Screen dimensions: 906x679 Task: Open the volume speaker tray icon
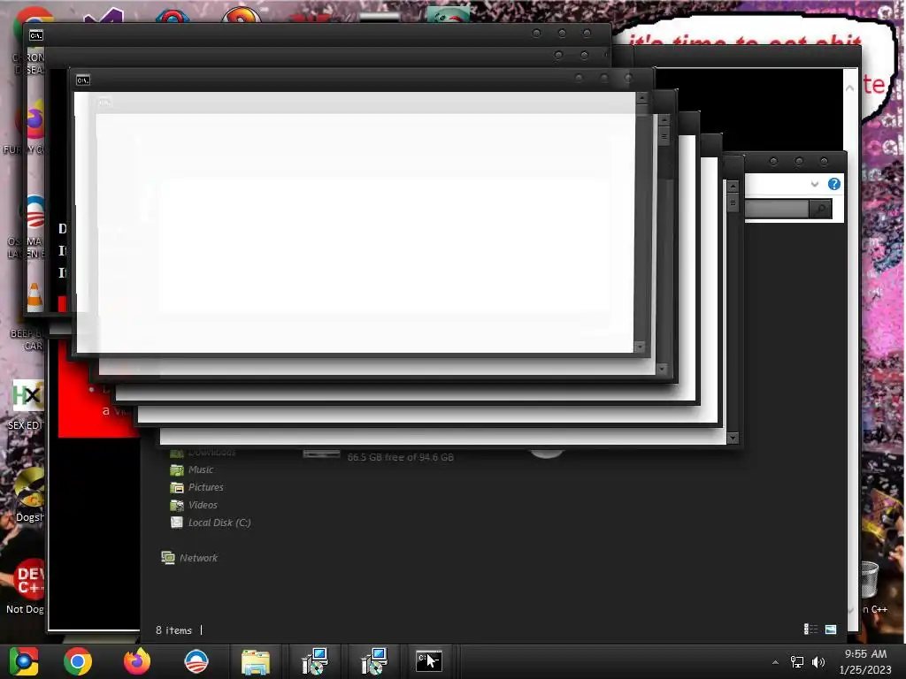point(818,662)
